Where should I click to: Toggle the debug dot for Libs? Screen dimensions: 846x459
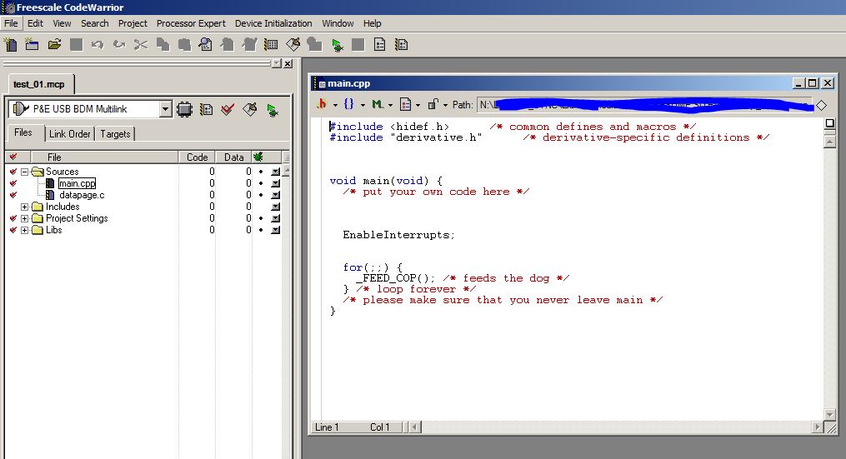pyautogui.click(x=261, y=230)
